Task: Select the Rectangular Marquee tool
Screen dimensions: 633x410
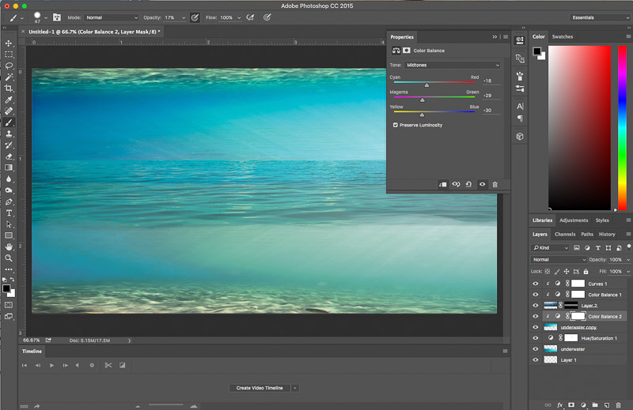Action: tap(9, 55)
